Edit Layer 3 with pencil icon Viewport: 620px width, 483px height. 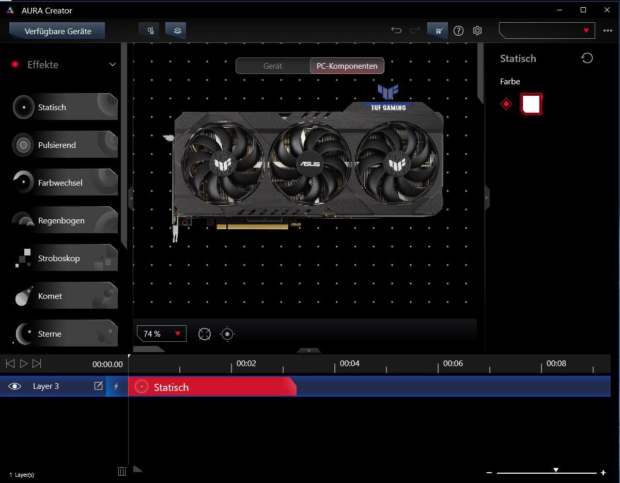98,386
